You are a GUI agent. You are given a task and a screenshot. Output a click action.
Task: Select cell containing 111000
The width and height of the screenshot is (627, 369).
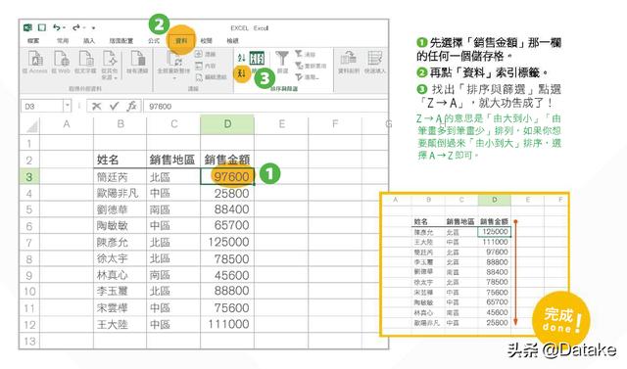coord(227,325)
